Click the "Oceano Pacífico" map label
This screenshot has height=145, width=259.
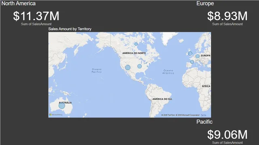pos(97,70)
